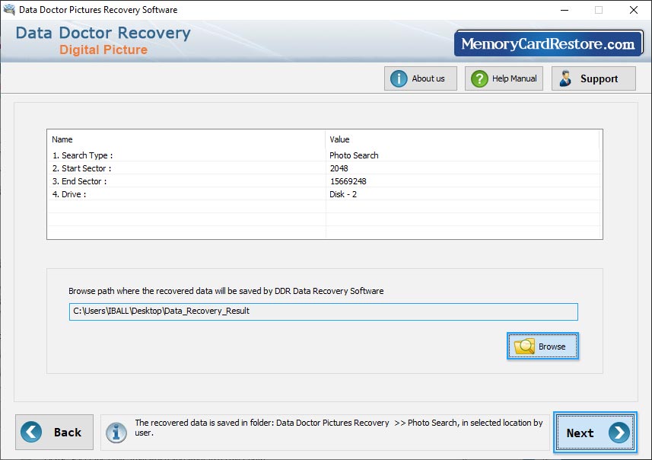
Task: Click the 'Photo Search' value
Action: pos(354,155)
